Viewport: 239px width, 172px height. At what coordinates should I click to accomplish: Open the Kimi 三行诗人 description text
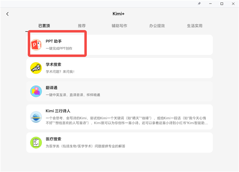[127, 121]
